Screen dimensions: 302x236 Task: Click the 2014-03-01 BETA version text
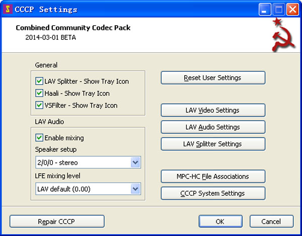coord(50,37)
